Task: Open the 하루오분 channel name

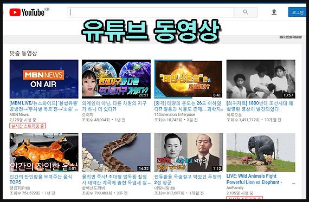Action: click(x=234, y=115)
